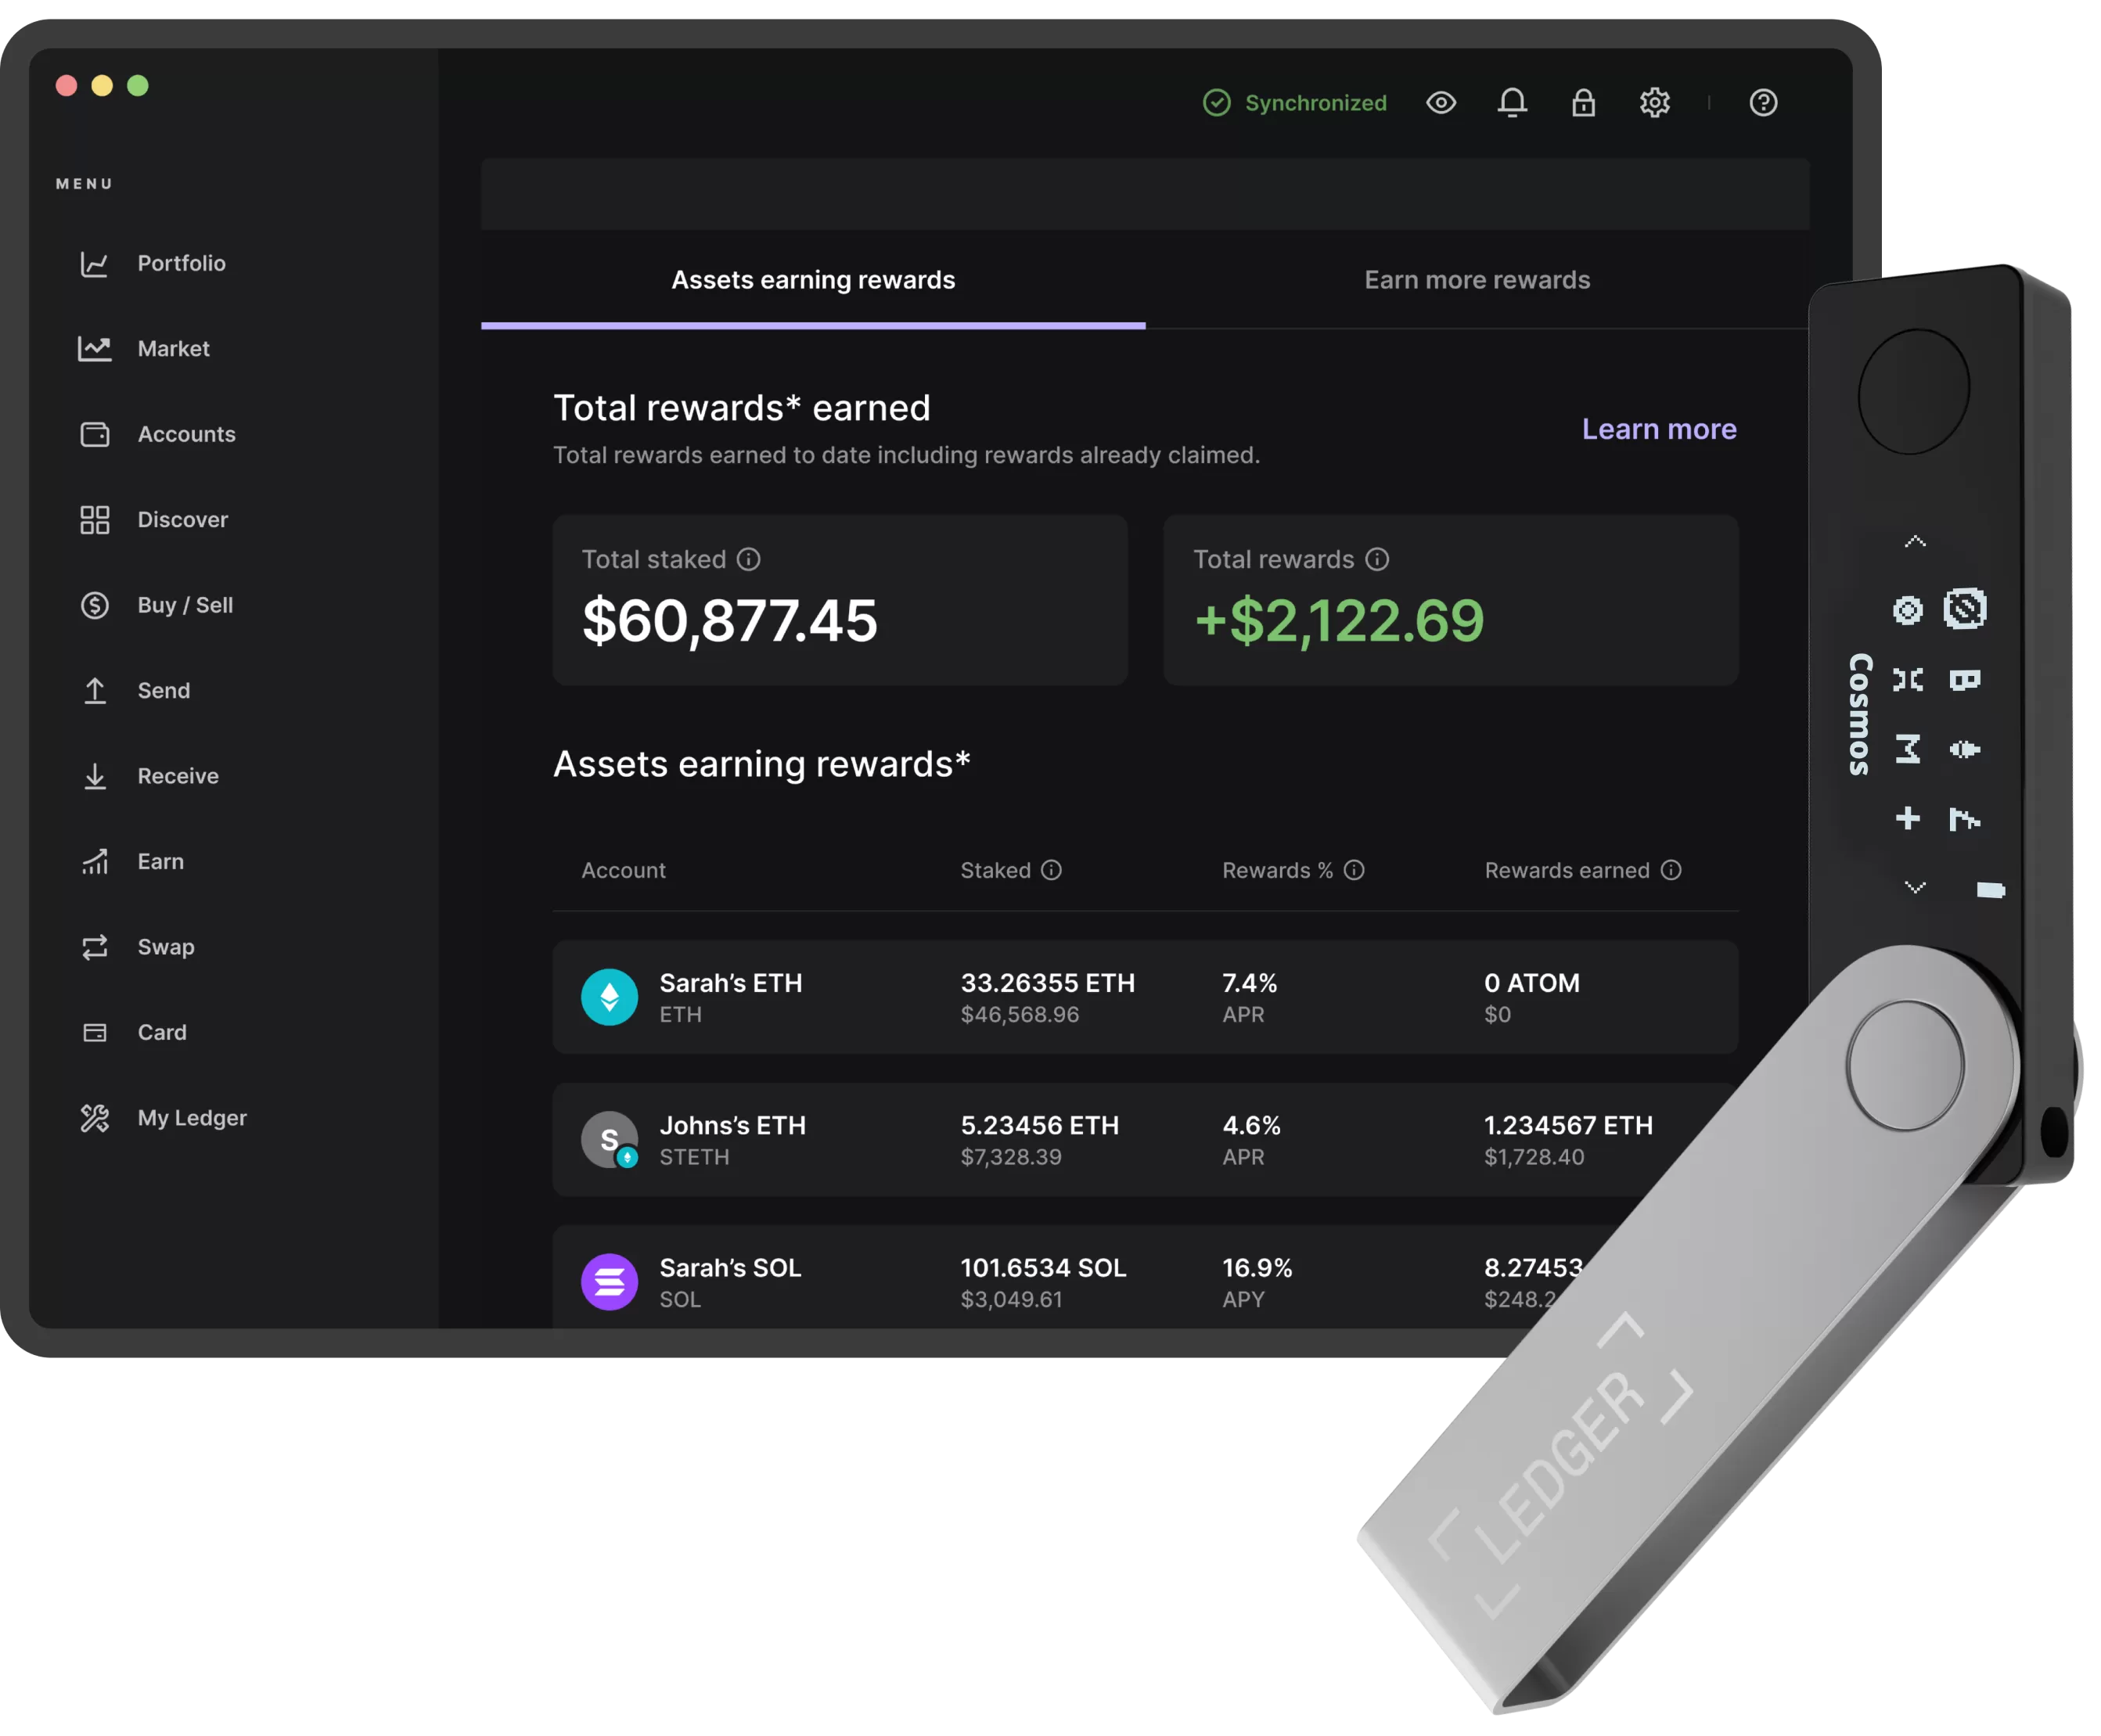
Task: Collapse the downward chevron in Cosmos panel
Action: point(1912,885)
